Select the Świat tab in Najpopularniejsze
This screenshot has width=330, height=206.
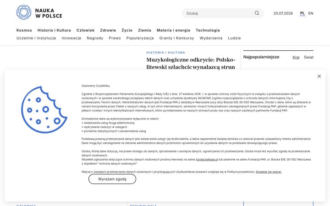308,57
